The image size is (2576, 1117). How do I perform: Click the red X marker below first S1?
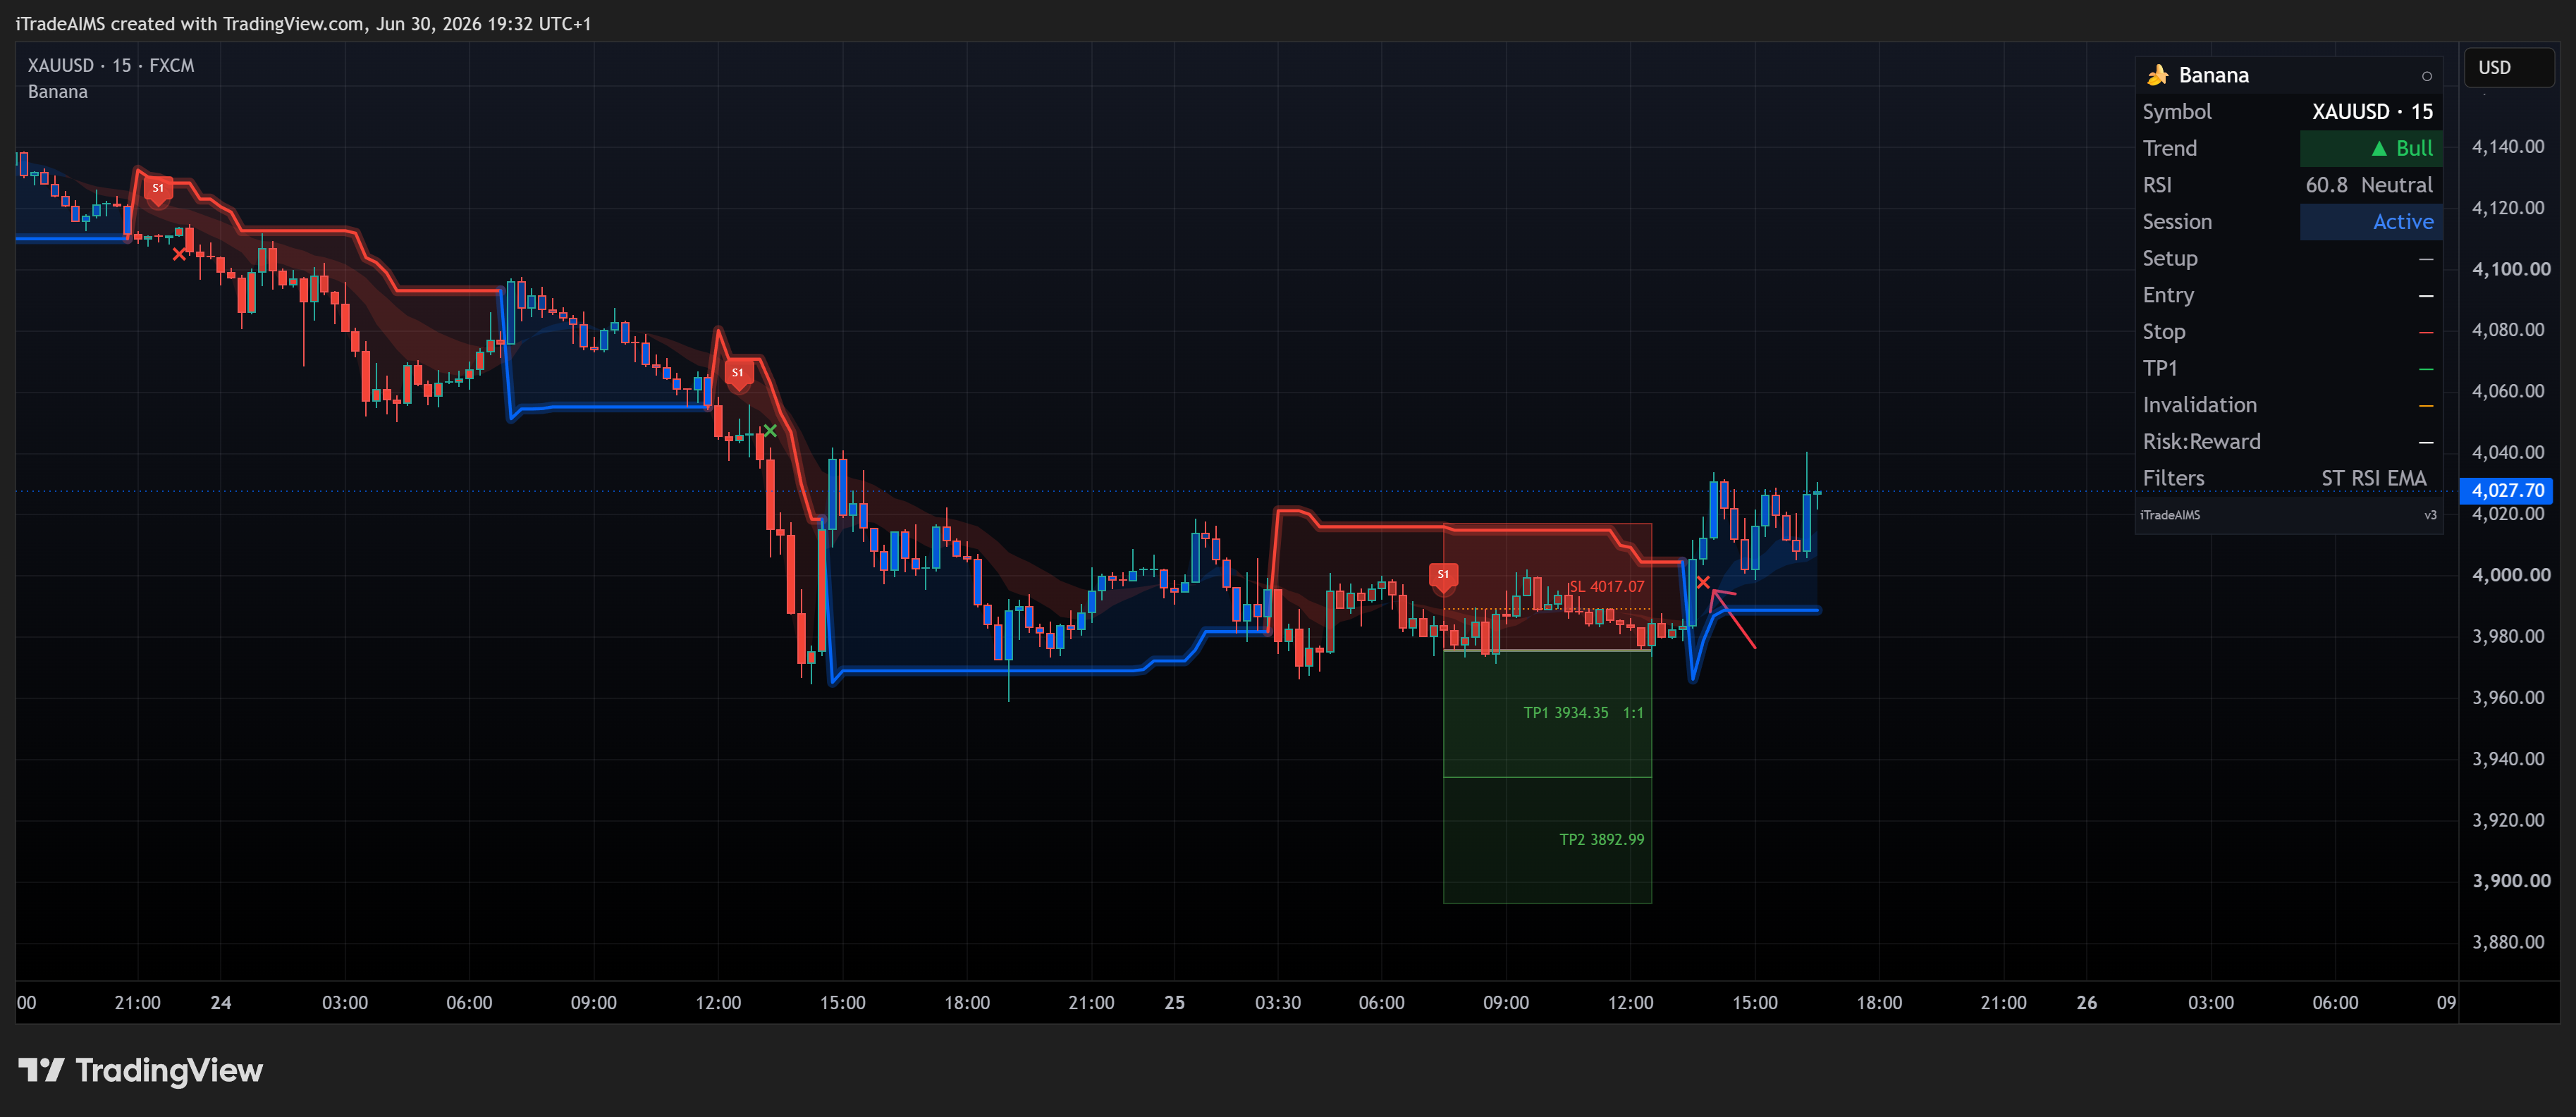(x=179, y=254)
